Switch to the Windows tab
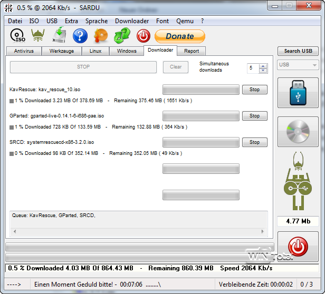 127,51
